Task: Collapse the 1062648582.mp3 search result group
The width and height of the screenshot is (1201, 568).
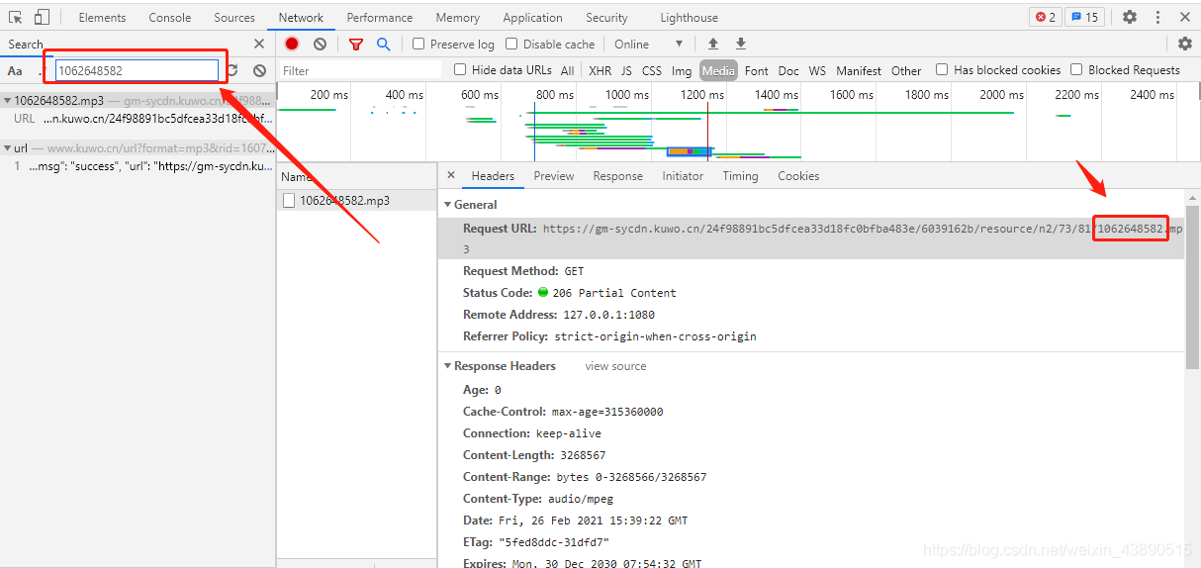Action: click(8, 100)
